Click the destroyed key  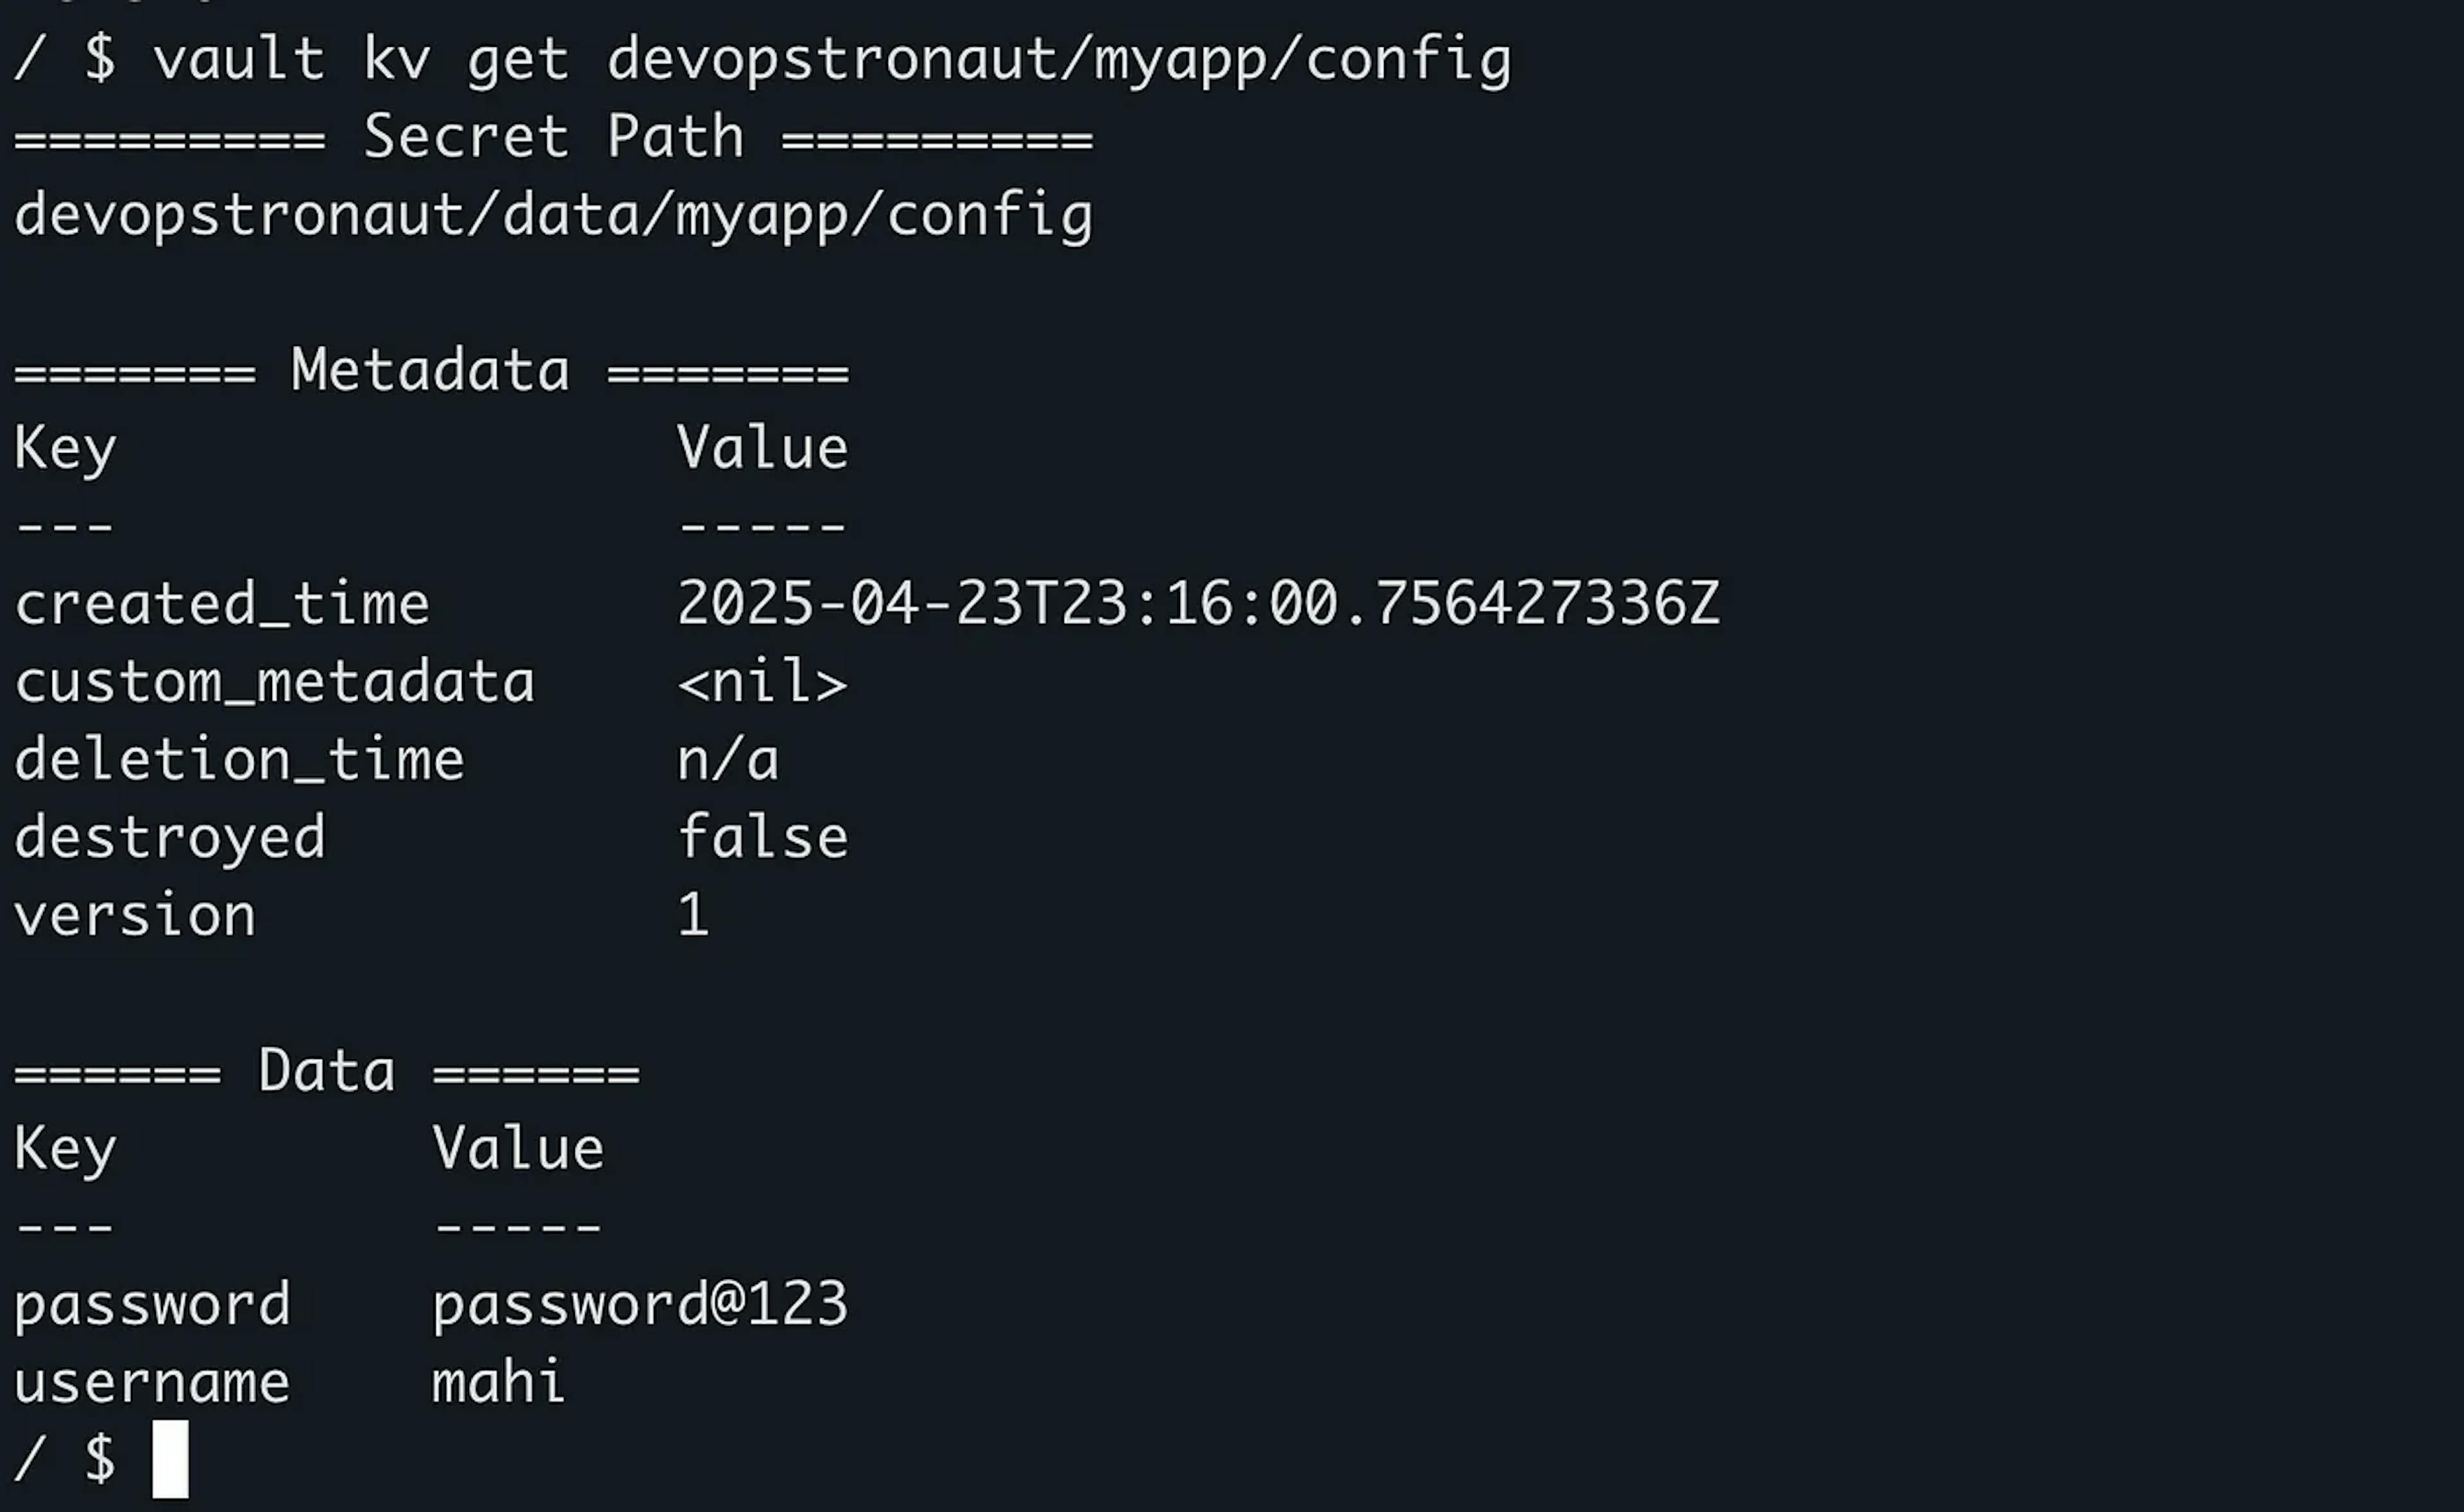[x=170, y=838]
